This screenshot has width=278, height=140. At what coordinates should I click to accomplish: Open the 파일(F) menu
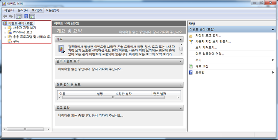pos(9,10)
